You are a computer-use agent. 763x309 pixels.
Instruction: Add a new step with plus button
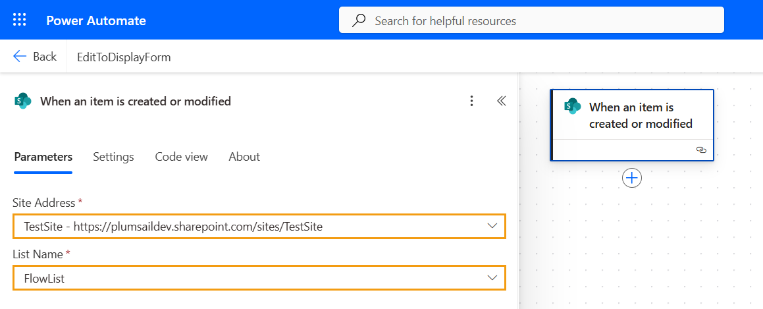tap(632, 178)
